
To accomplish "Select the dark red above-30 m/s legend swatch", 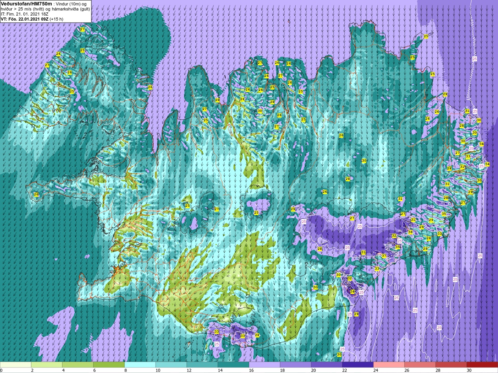I will click(482, 365).
